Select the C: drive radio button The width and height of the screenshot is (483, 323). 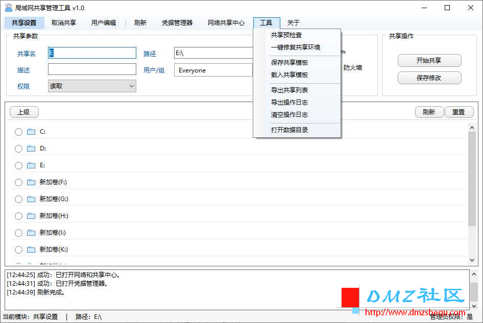tap(18, 132)
